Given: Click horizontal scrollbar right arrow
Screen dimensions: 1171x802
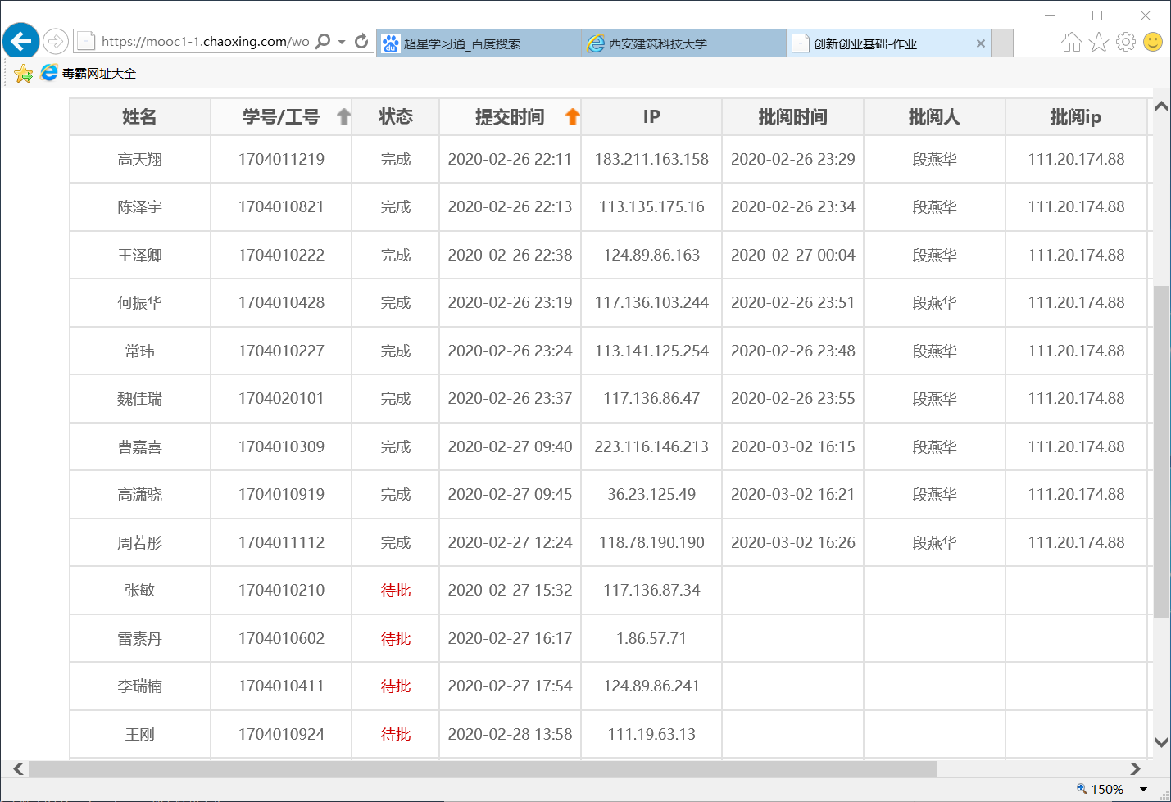Looking at the screenshot, I should pos(1135,768).
